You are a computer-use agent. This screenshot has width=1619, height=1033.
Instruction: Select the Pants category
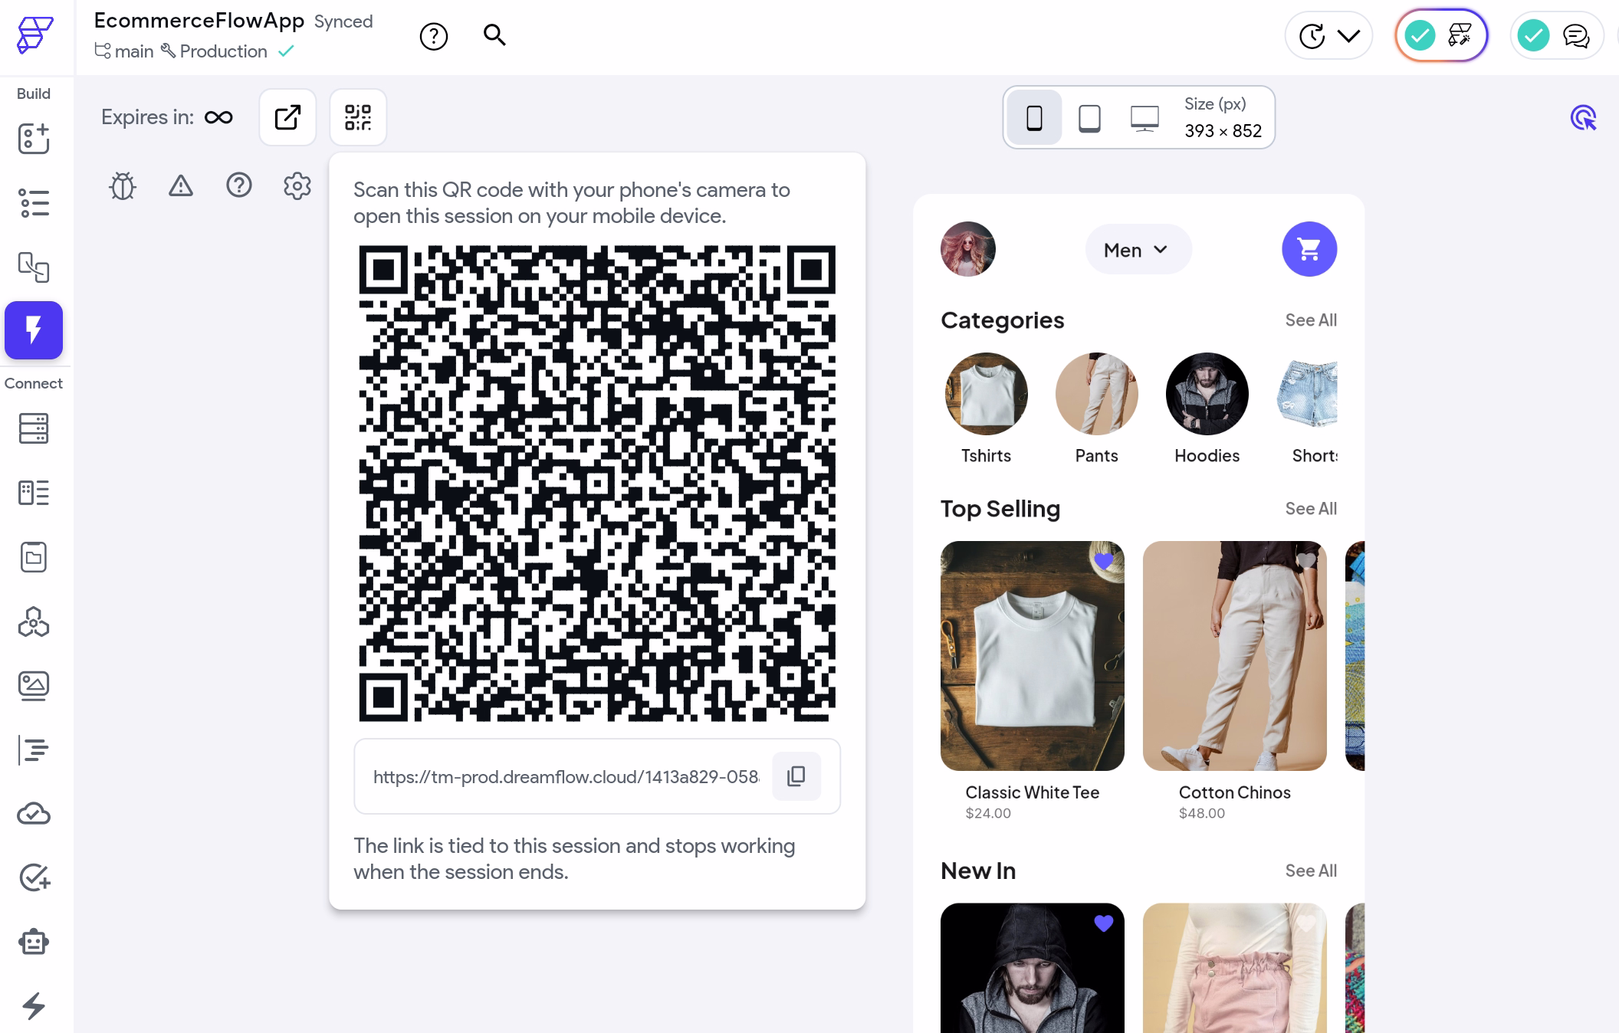(x=1096, y=408)
